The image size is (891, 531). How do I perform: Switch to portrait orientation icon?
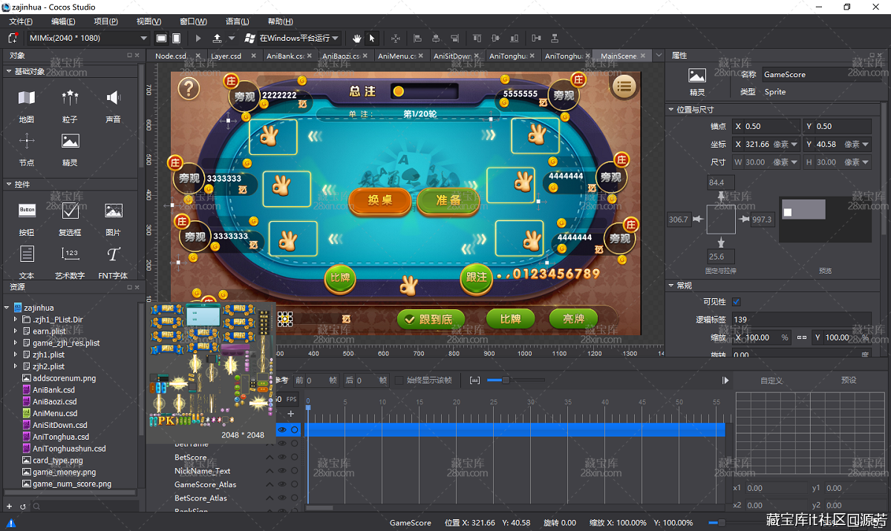tap(177, 38)
